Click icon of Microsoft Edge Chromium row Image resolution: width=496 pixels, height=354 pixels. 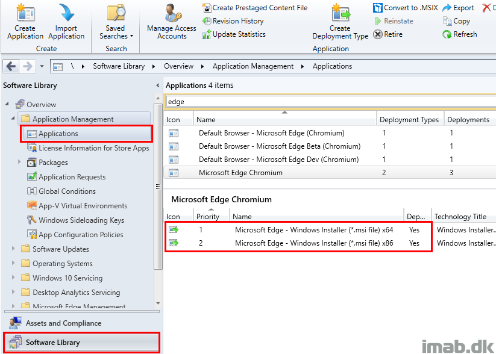coord(174,173)
